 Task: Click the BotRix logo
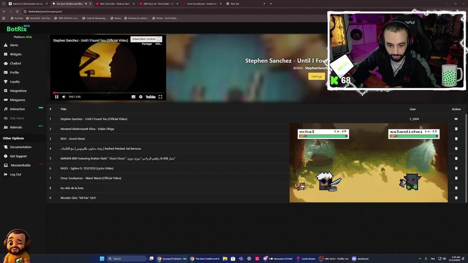point(18,28)
